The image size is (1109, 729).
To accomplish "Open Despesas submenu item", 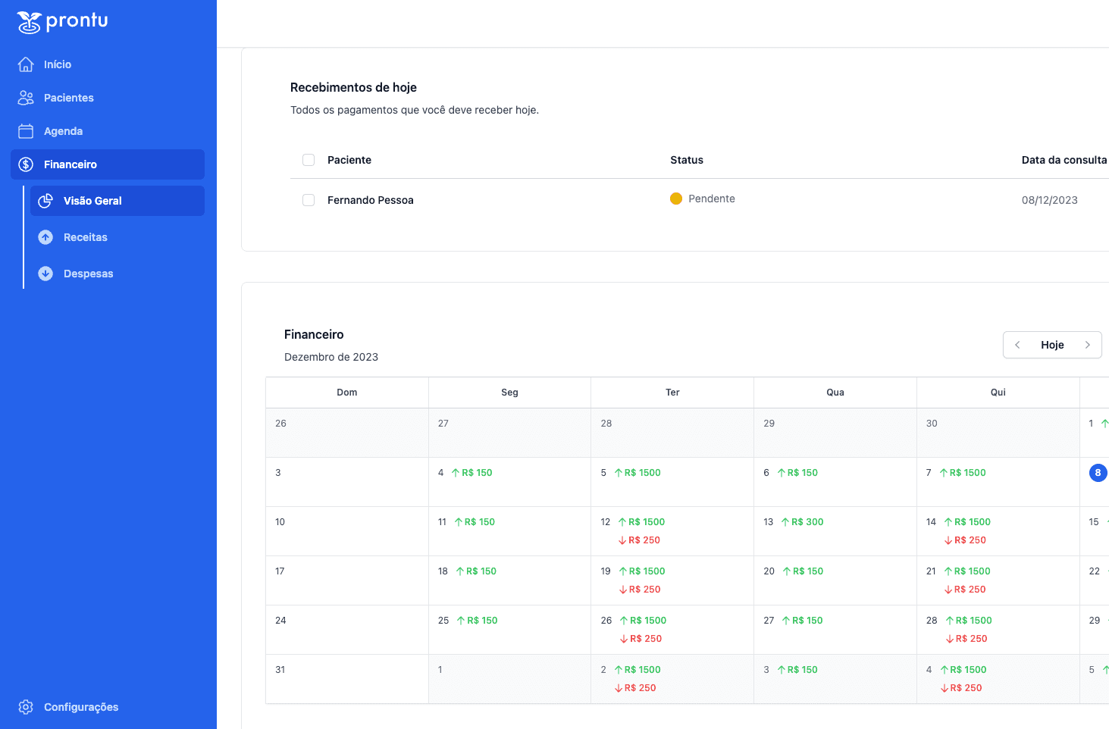I will tap(117, 274).
